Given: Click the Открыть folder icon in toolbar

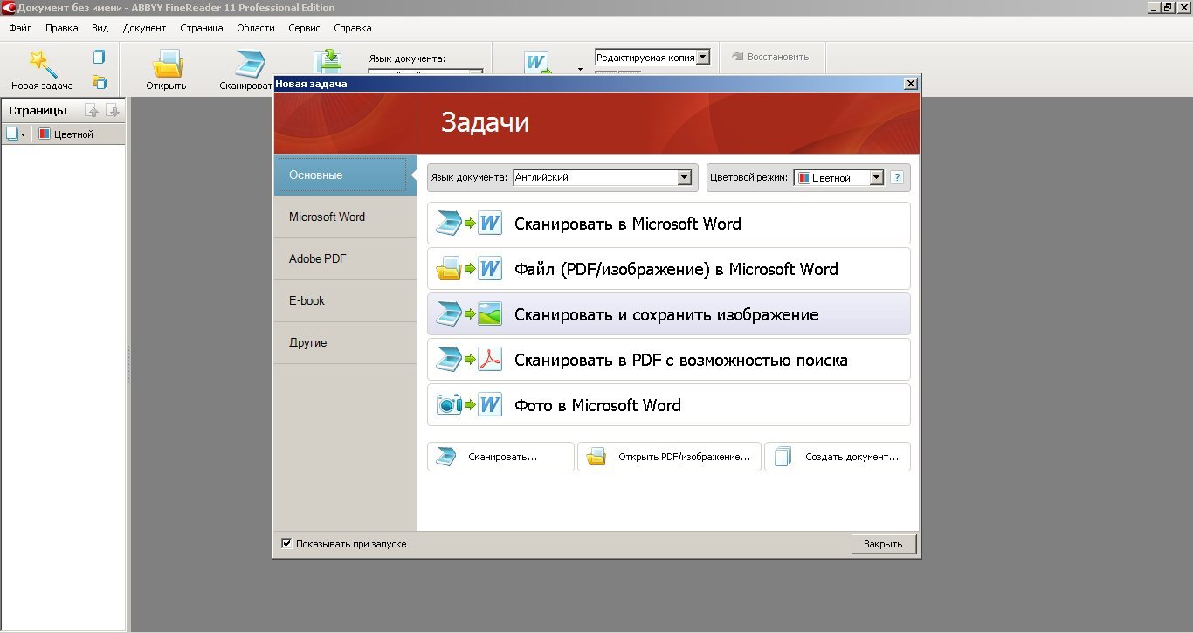Looking at the screenshot, I should [x=166, y=64].
